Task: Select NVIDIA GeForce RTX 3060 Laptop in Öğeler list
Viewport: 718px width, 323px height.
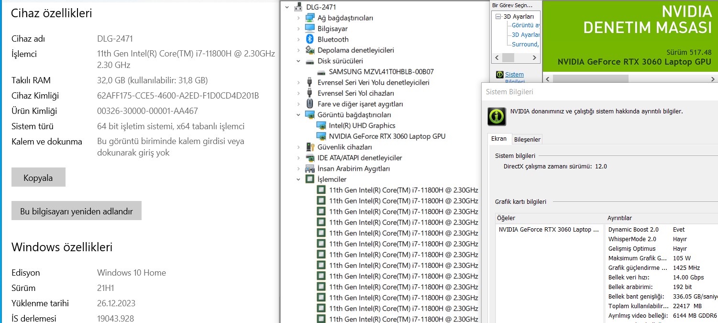Action: 549,229
